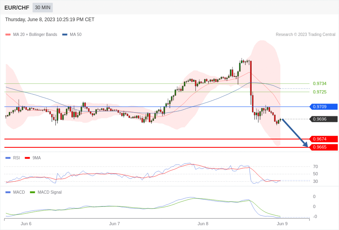Image resolution: width=339 pixels, height=230 pixels.
Task: Click the EUR/CHF pair title
Action: [x=17, y=8]
